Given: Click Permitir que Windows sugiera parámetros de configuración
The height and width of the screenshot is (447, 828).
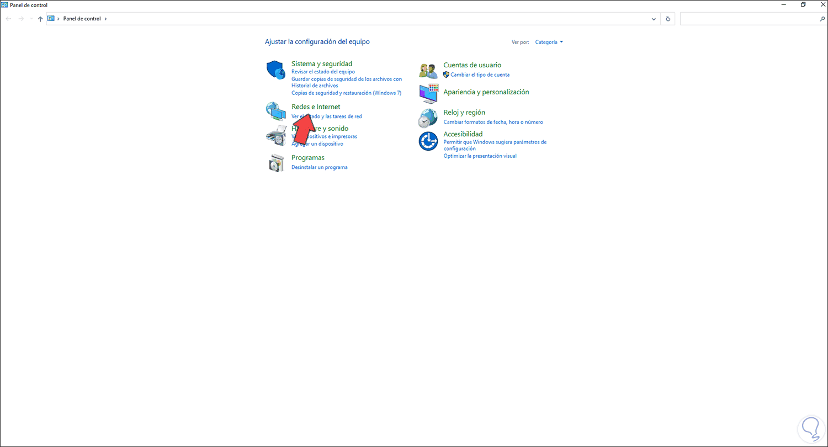Looking at the screenshot, I should 495,145.
